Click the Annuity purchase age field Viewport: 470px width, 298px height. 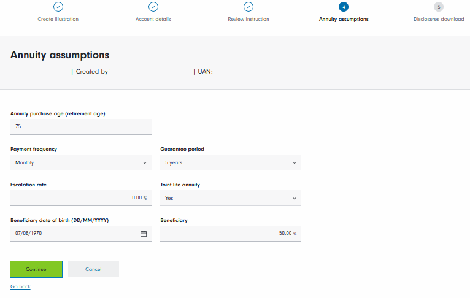81,126
